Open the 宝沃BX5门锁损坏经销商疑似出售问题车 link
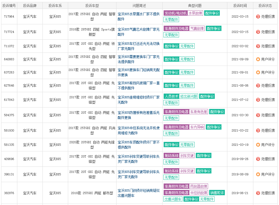This screenshot has width=279, height=205. (x=139, y=193)
